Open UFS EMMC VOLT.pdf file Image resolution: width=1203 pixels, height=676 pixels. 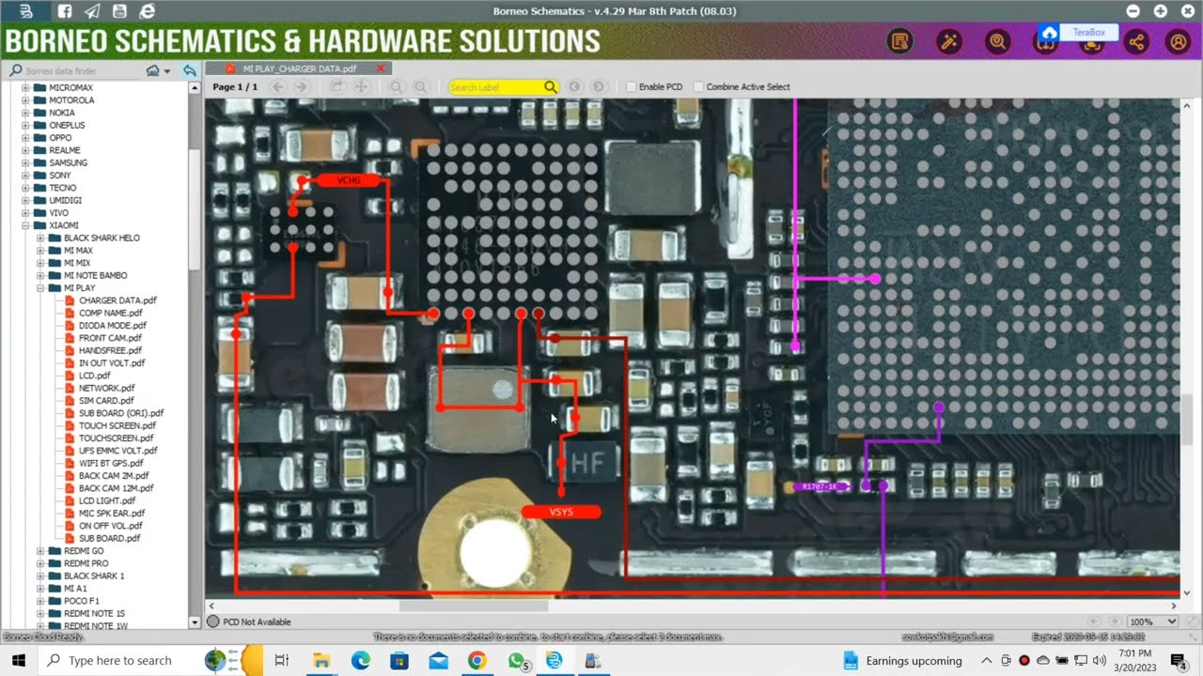coord(117,451)
